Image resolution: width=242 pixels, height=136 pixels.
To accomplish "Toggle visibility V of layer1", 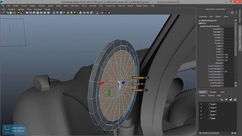I will (201, 115).
